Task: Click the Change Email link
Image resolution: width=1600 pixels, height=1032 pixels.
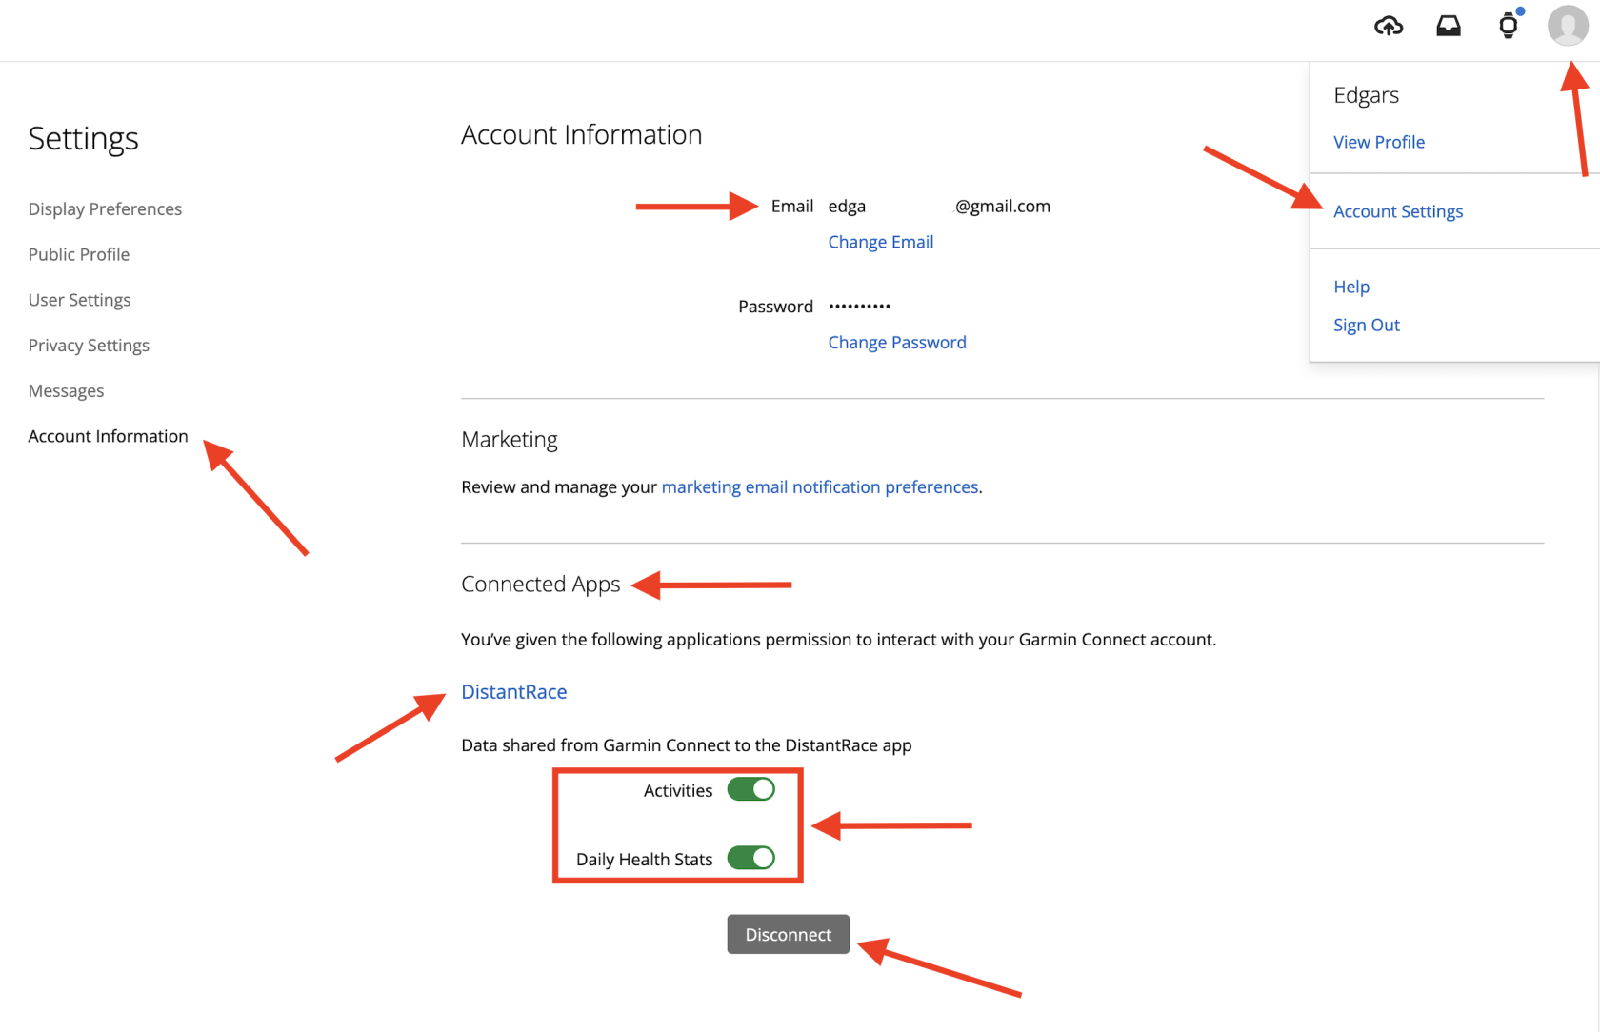Action: (x=881, y=242)
